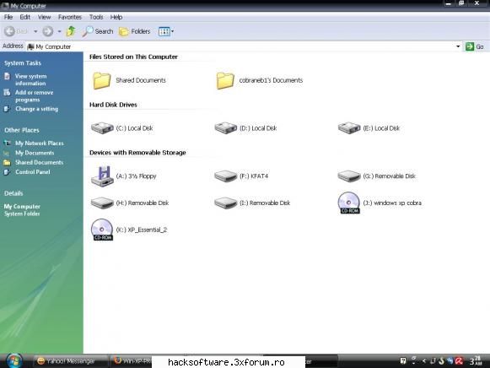Click View system information link
This screenshot has height=368, width=490.
[x=30, y=79]
